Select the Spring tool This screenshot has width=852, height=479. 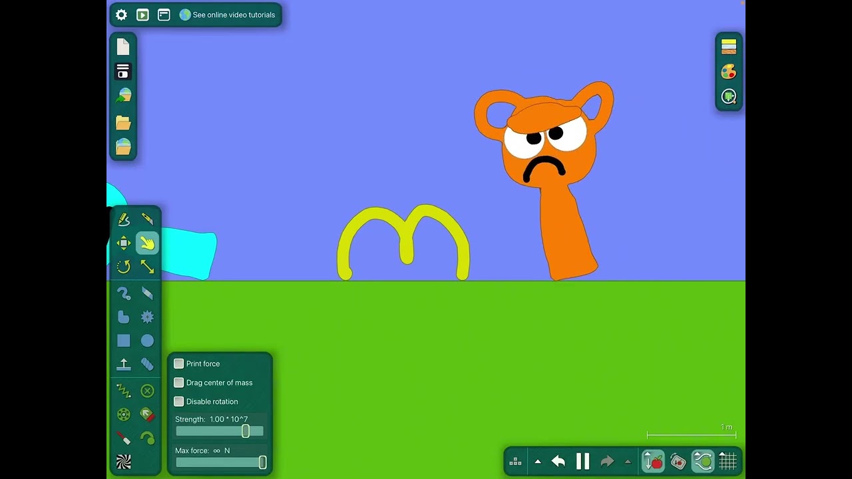[124, 391]
